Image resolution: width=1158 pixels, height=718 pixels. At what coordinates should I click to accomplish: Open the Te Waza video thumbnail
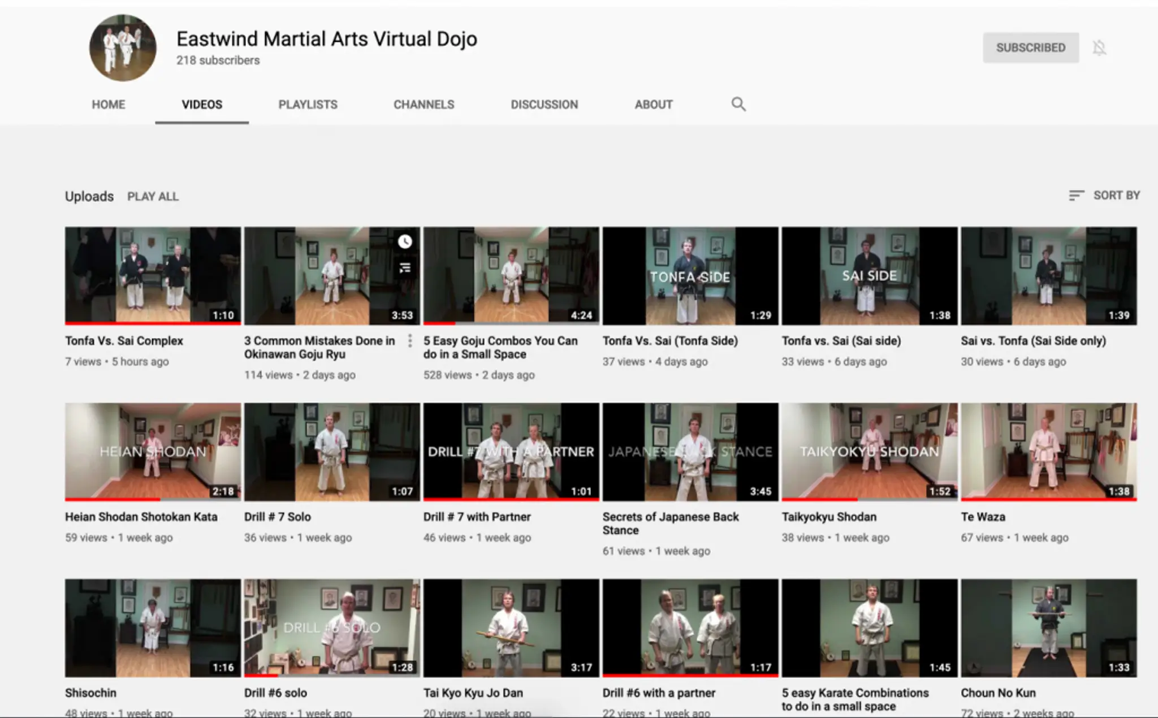(x=1049, y=452)
